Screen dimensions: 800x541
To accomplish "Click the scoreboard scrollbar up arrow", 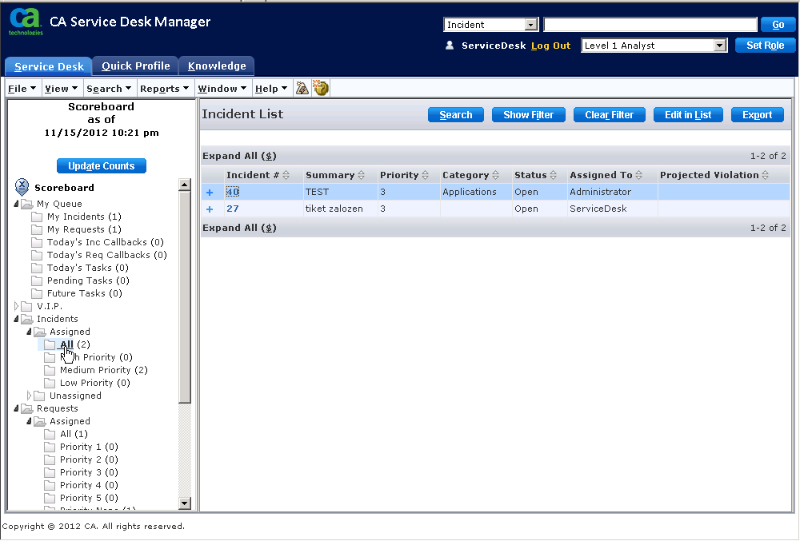I will pyautogui.click(x=185, y=185).
